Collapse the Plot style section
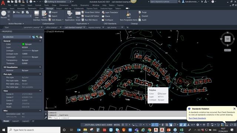The height and width of the screenshot is (133, 237). [x=40, y=74]
